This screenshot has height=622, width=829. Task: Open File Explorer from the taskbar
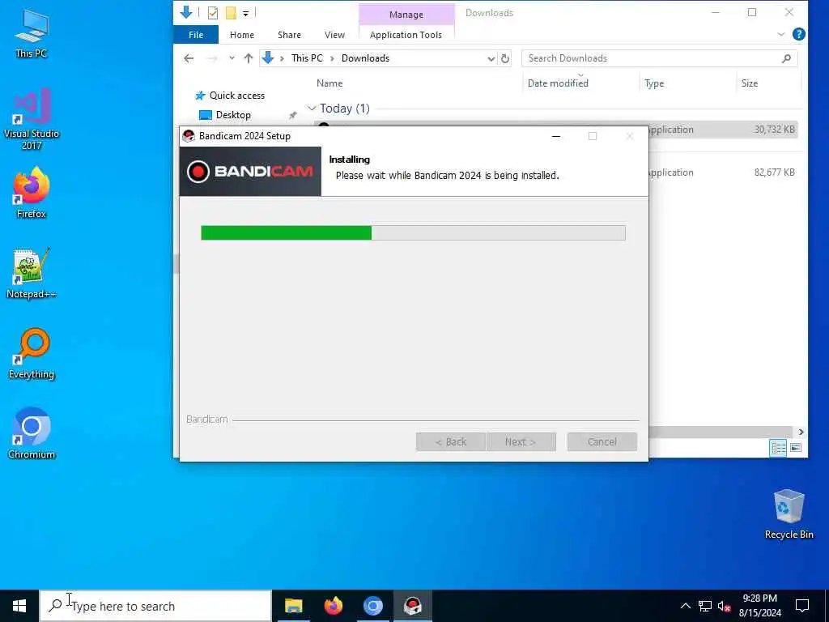(293, 606)
